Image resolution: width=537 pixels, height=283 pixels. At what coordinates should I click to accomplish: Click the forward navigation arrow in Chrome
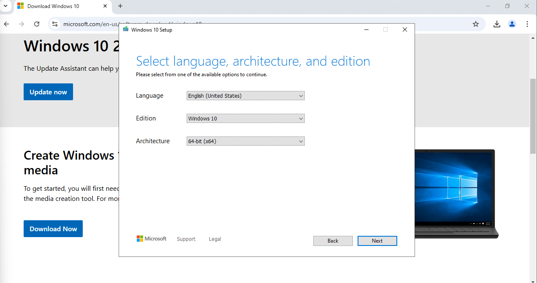(22, 24)
